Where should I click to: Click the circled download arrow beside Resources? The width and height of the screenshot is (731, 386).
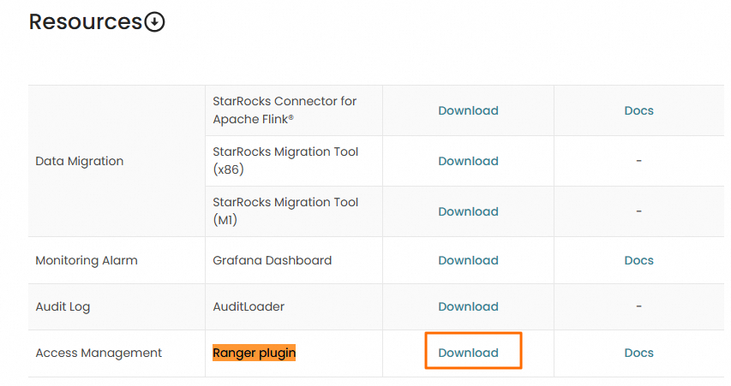[x=154, y=22]
